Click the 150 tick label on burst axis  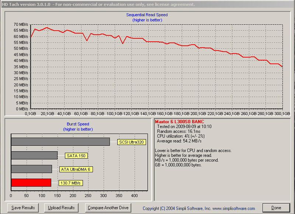click(x=57, y=196)
